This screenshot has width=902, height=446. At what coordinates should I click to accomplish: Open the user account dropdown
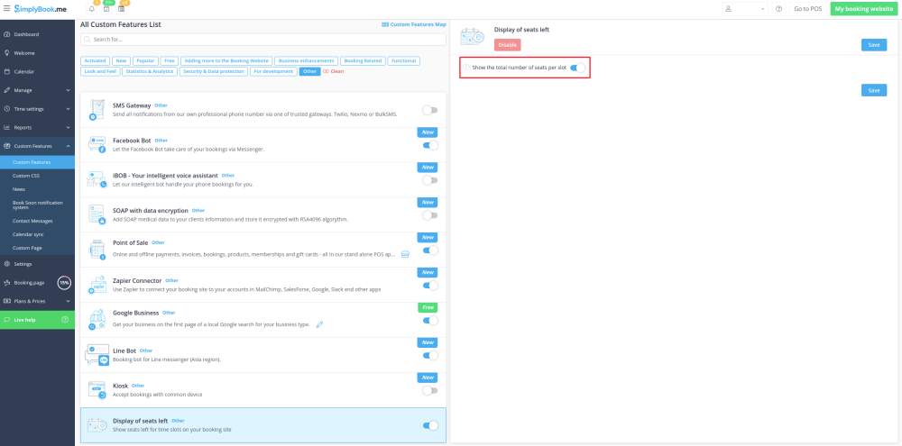pos(746,8)
